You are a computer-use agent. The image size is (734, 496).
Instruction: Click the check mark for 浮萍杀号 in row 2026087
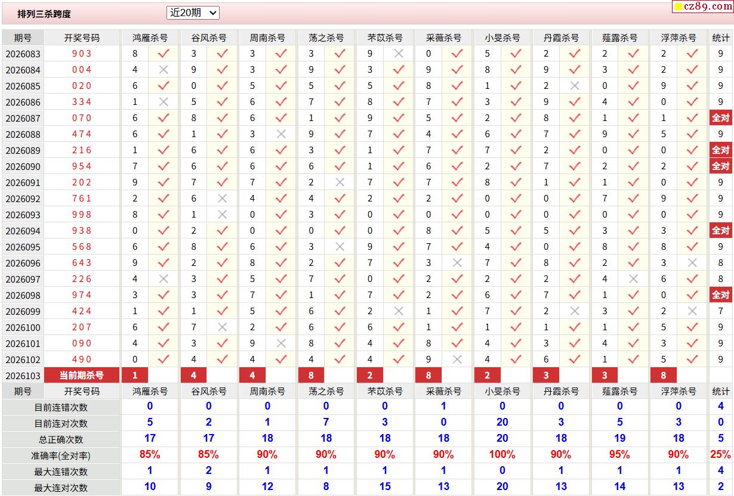click(x=692, y=118)
